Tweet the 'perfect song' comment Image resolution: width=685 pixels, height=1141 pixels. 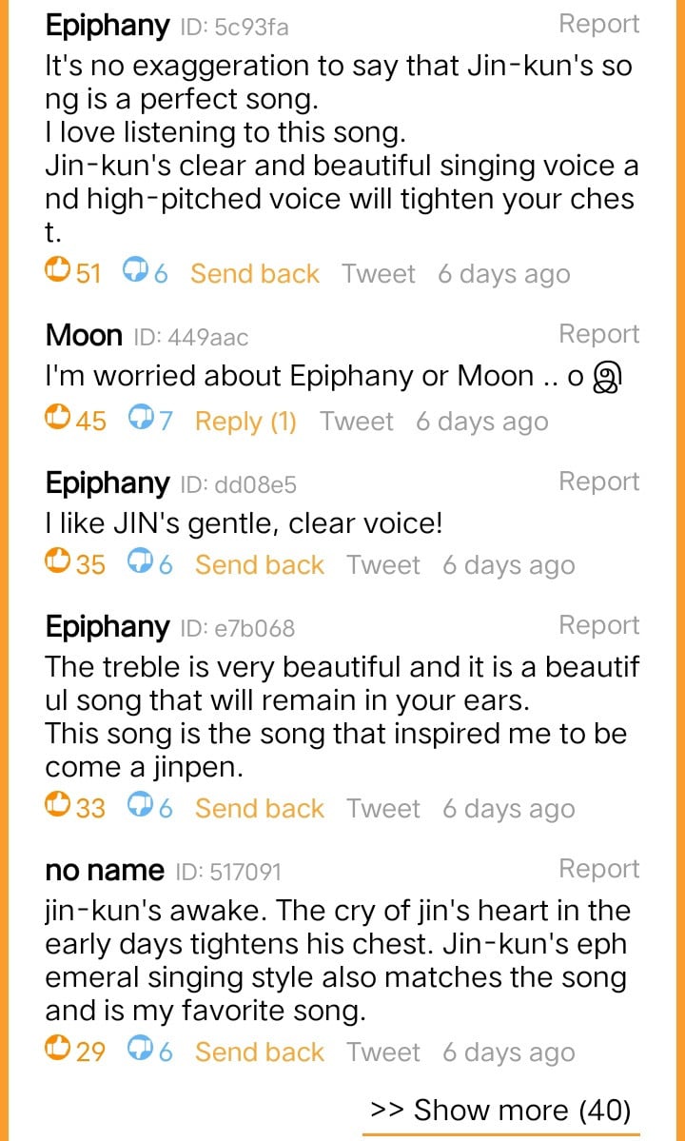click(379, 274)
